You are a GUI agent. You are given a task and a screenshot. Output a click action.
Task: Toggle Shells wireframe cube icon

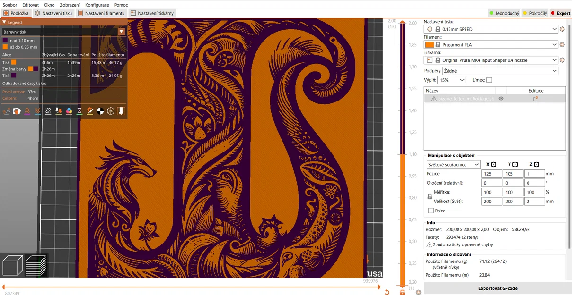(x=110, y=111)
